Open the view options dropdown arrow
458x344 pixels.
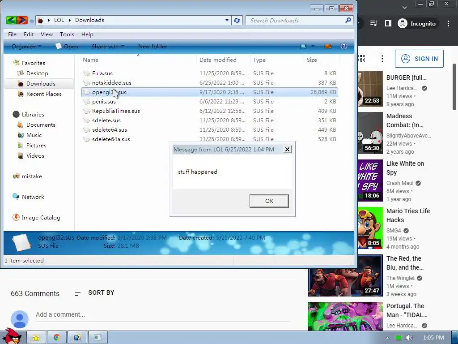click(x=313, y=46)
